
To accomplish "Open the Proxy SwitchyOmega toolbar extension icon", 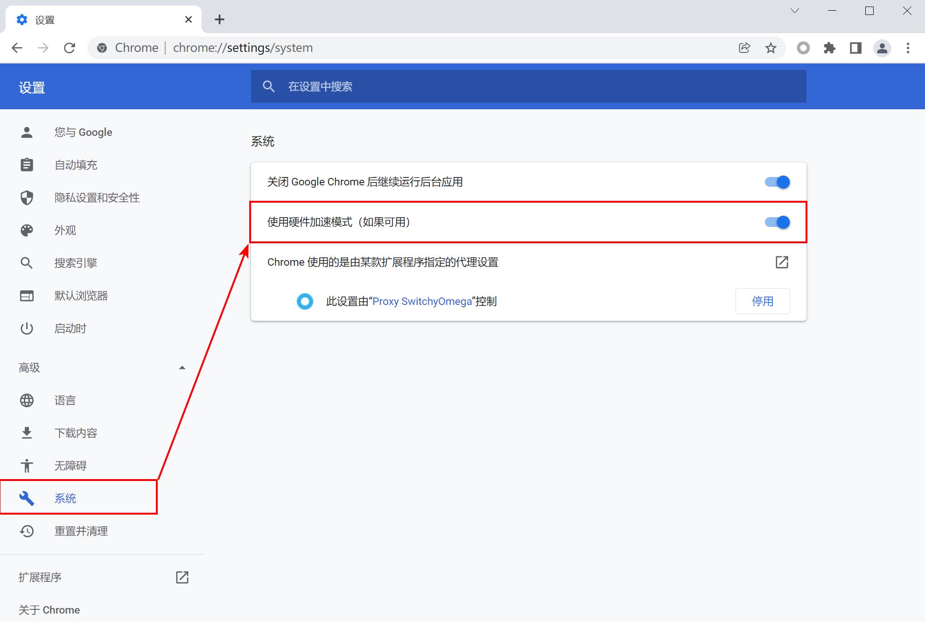I will [803, 48].
